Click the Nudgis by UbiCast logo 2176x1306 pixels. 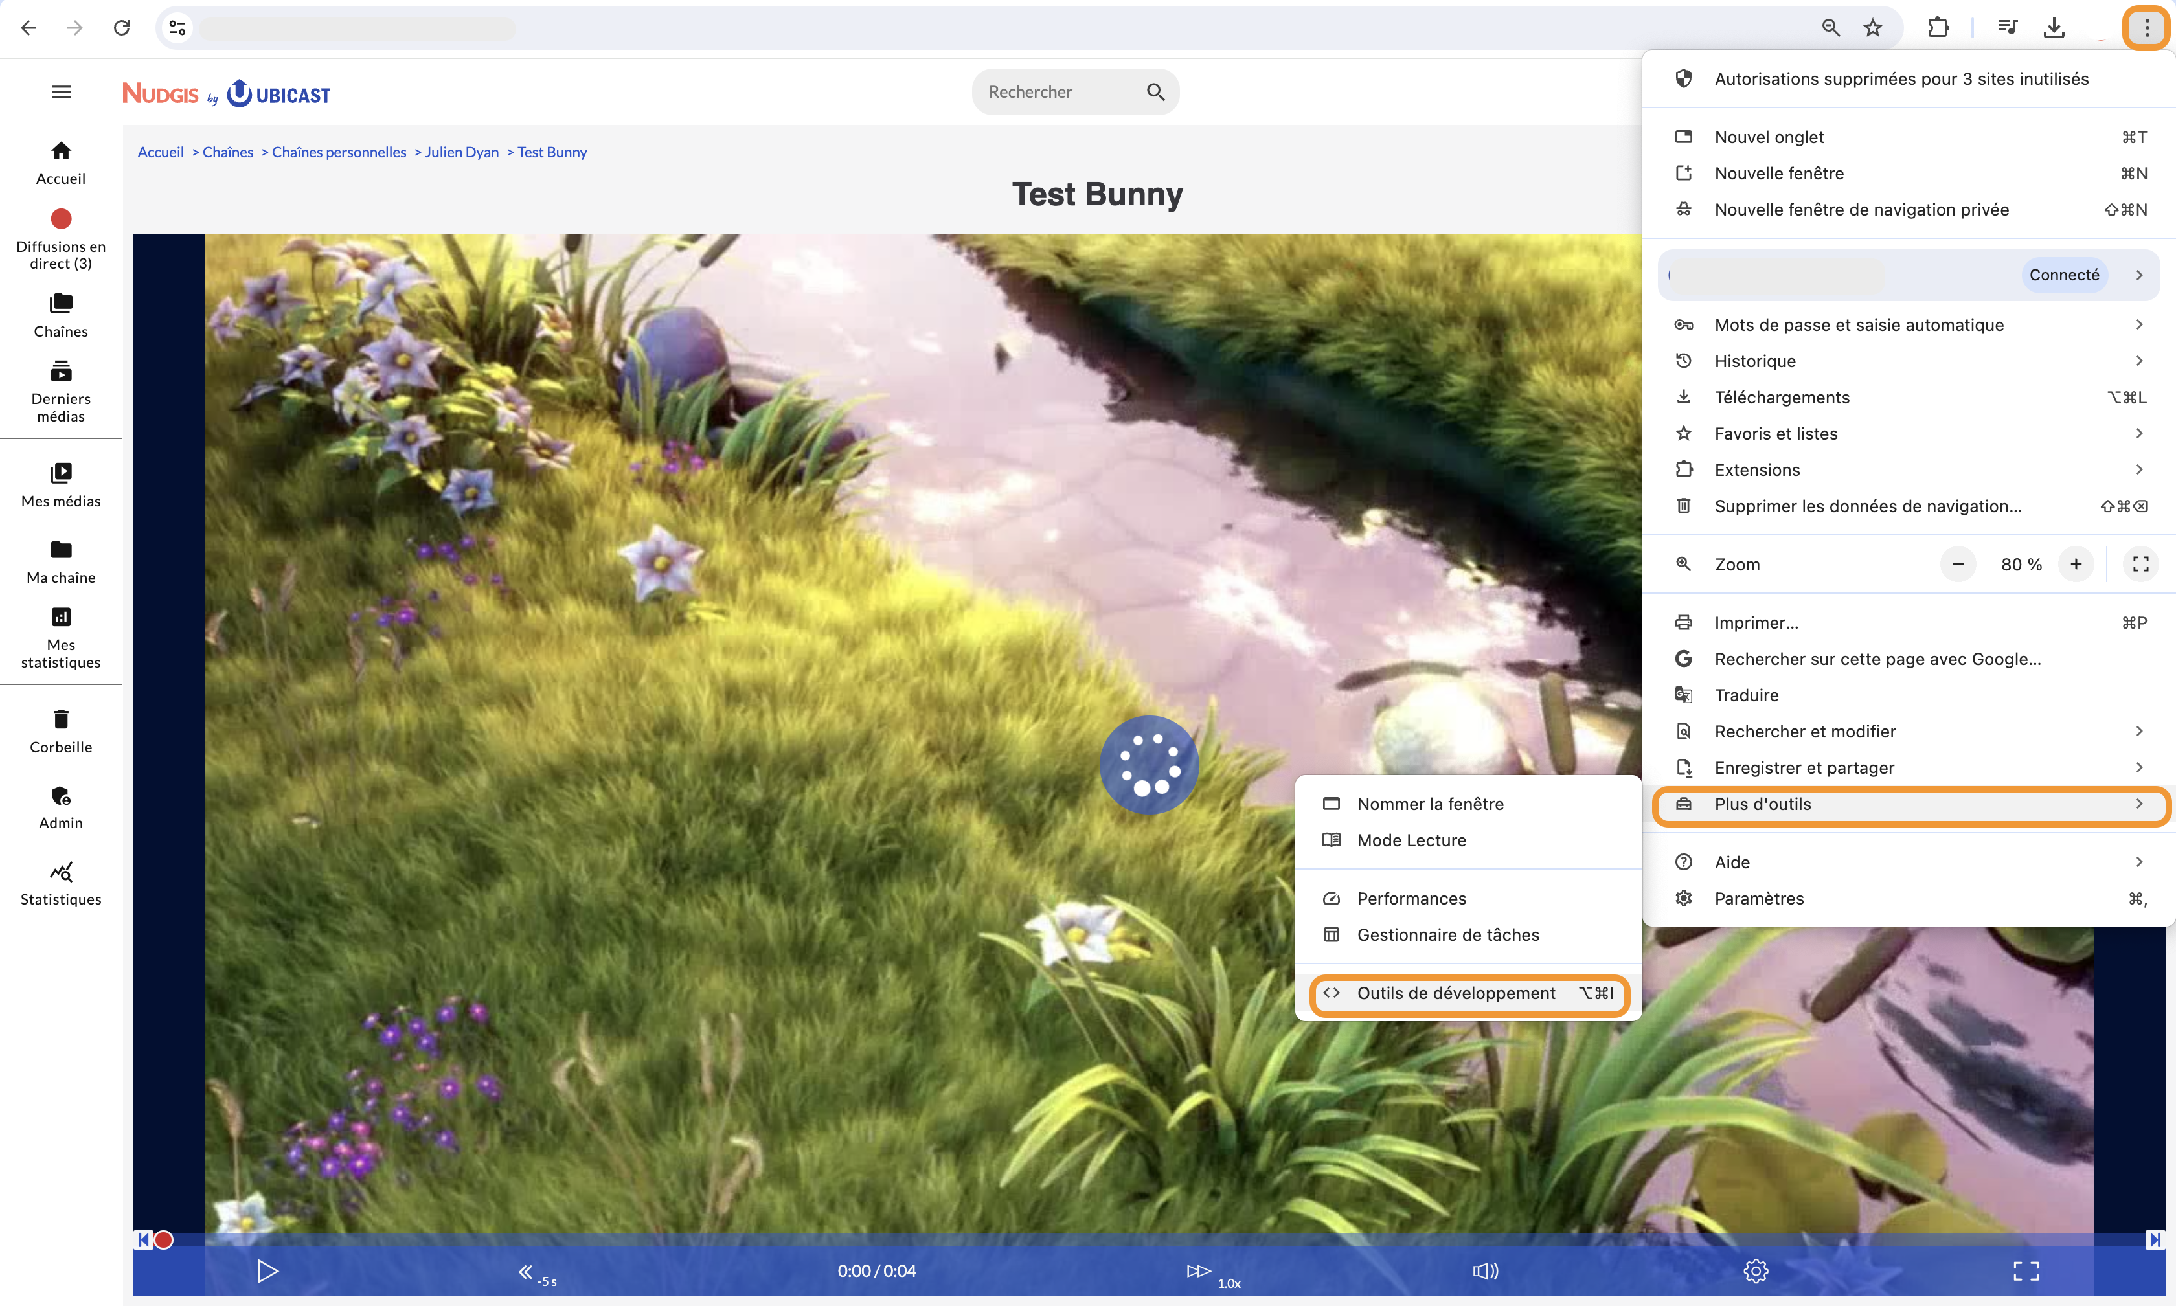pyautogui.click(x=226, y=93)
